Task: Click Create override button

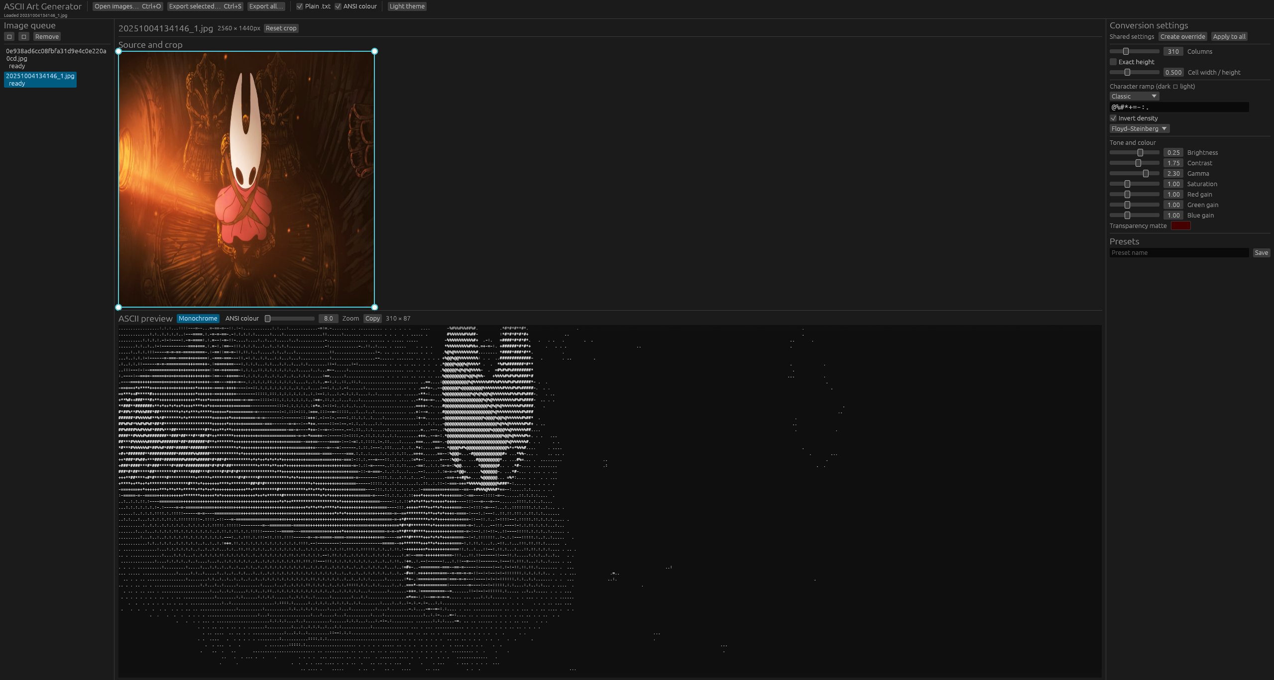Action: pos(1182,37)
